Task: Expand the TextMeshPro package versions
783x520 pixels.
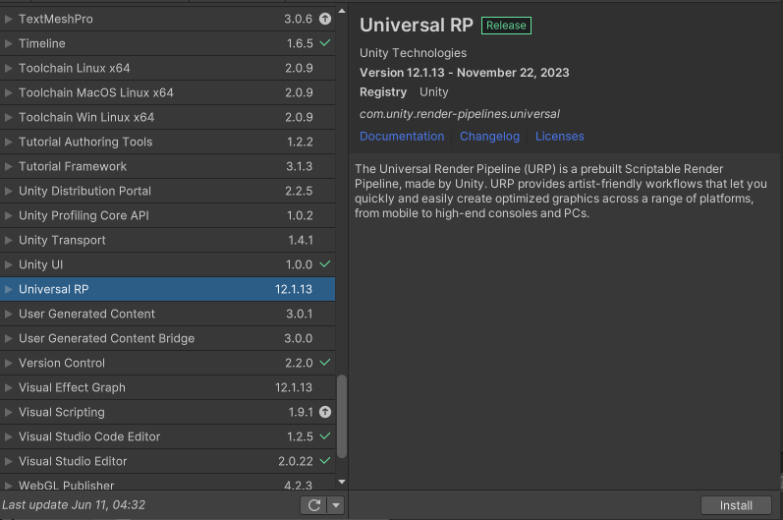Action: (9, 19)
